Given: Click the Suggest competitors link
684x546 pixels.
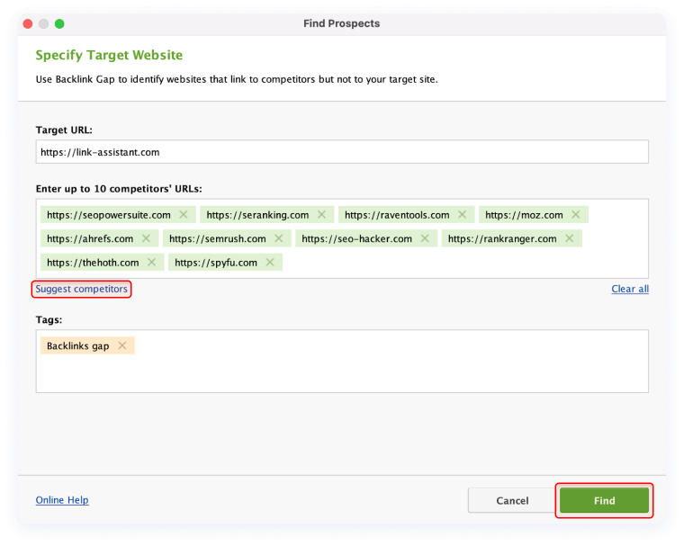Looking at the screenshot, I should tap(82, 289).
